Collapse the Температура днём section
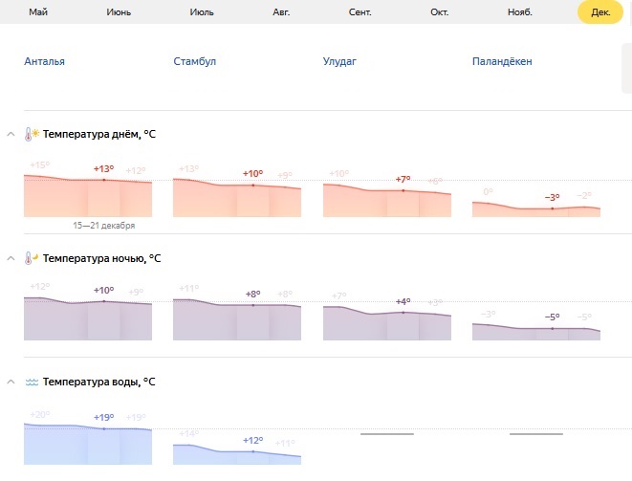This screenshot has height=481, width=632. pyautogui.click(x=11, y=134)
